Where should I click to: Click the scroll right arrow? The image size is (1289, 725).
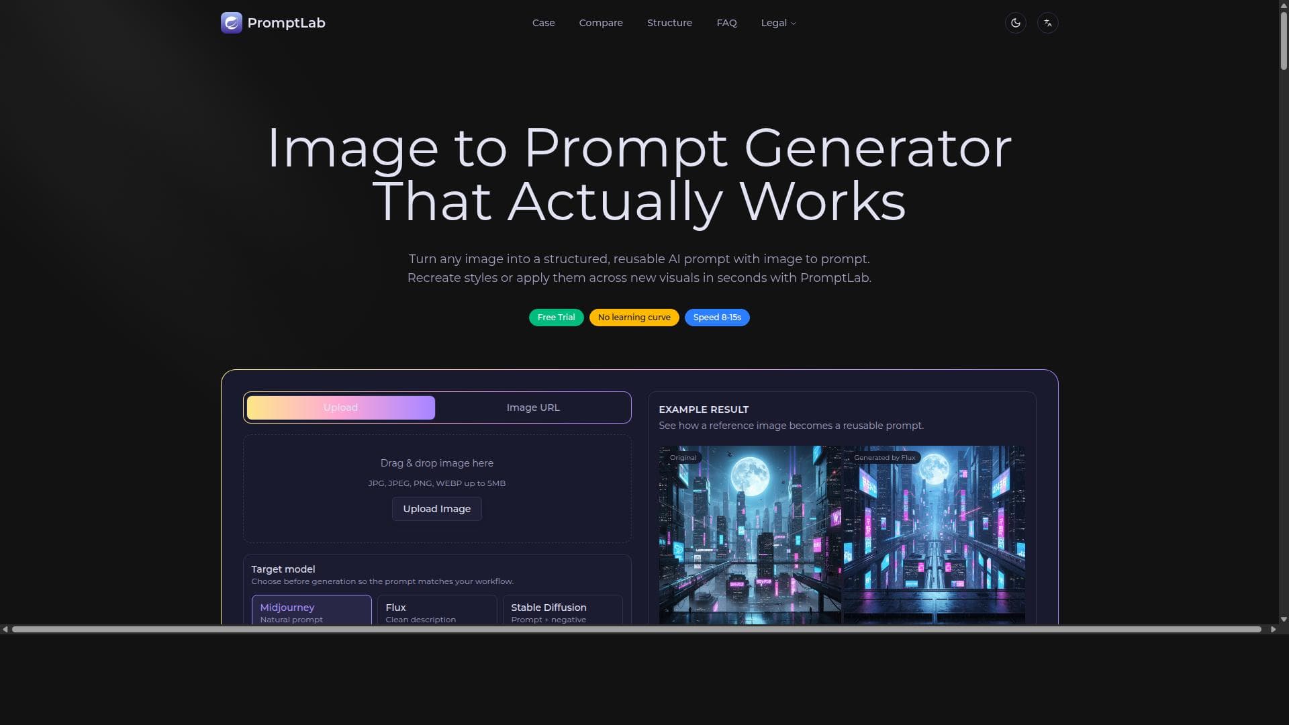click(1273, 629)
